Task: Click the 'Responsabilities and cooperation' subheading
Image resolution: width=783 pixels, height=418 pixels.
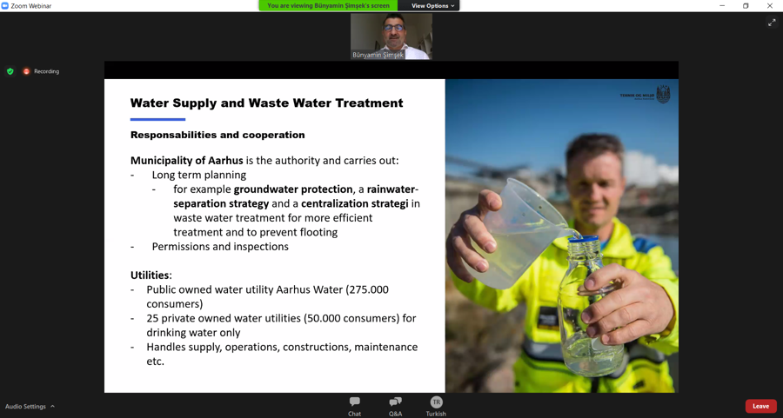Action: [217, 135]
